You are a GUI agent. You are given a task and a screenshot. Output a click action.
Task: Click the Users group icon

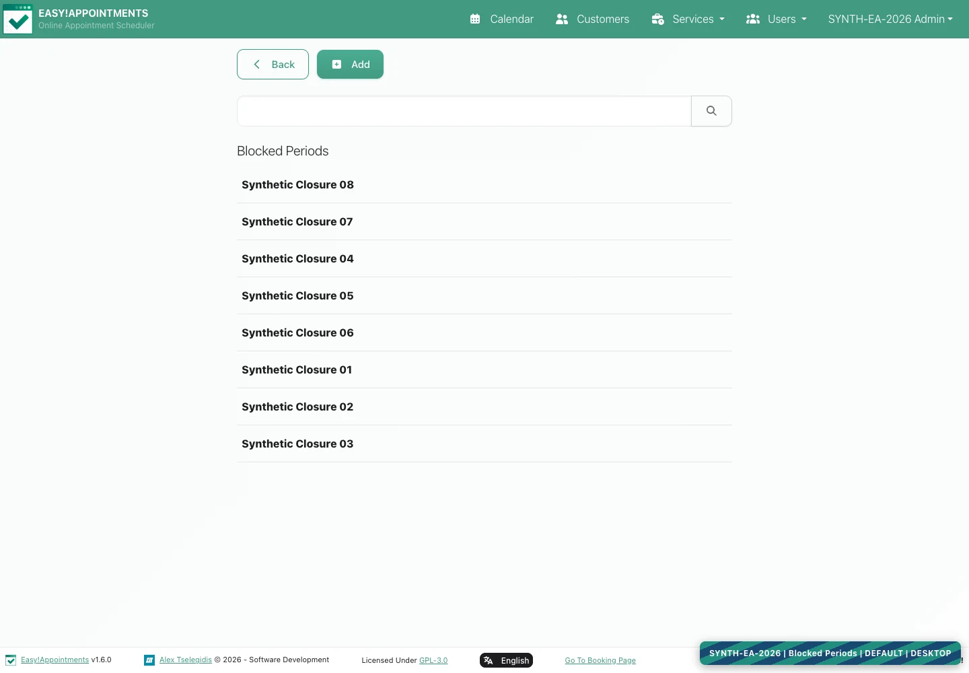[x=753, y=19]
